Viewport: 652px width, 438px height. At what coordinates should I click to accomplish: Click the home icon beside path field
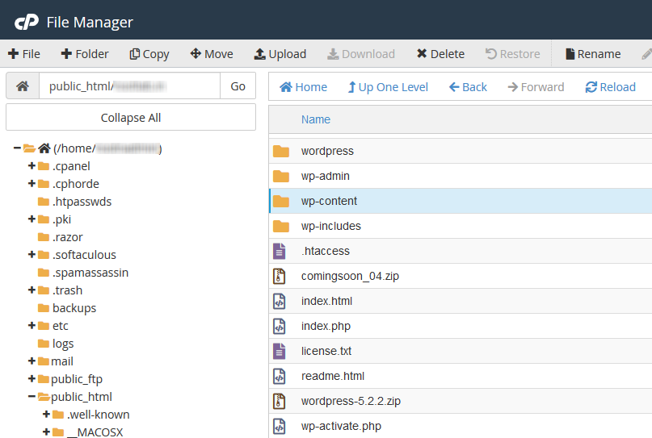point(23,86)
